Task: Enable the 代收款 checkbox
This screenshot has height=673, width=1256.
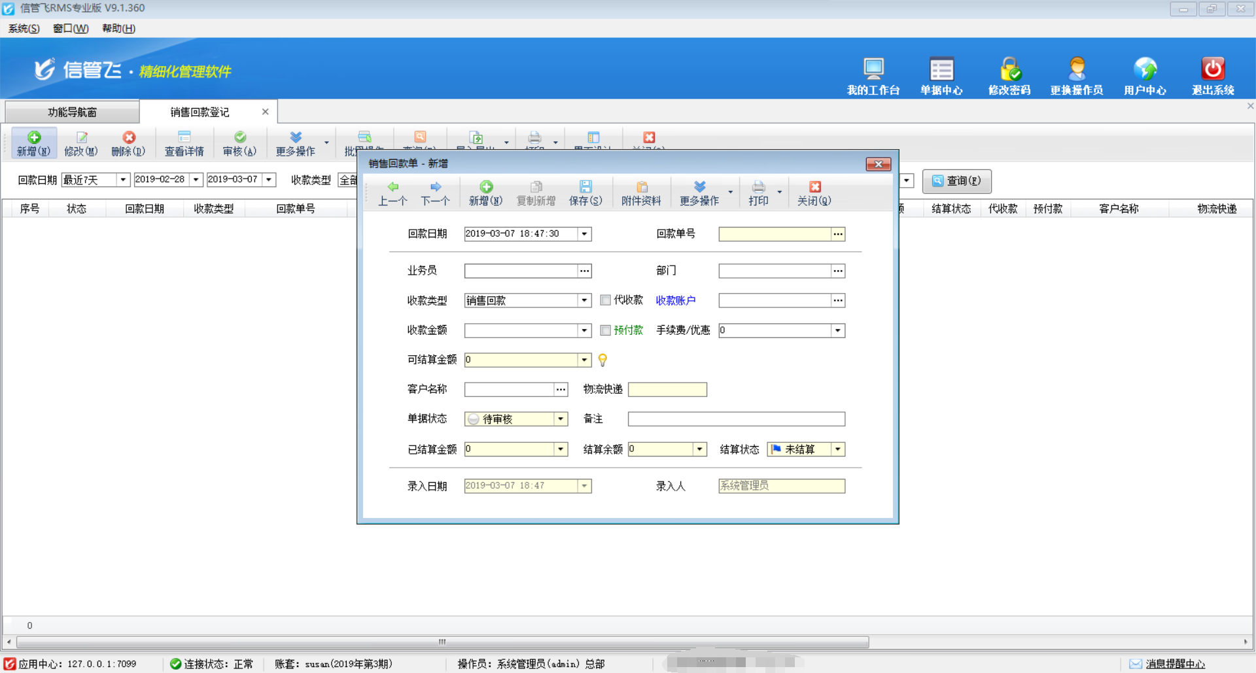Action: click(x=606, y=300)
